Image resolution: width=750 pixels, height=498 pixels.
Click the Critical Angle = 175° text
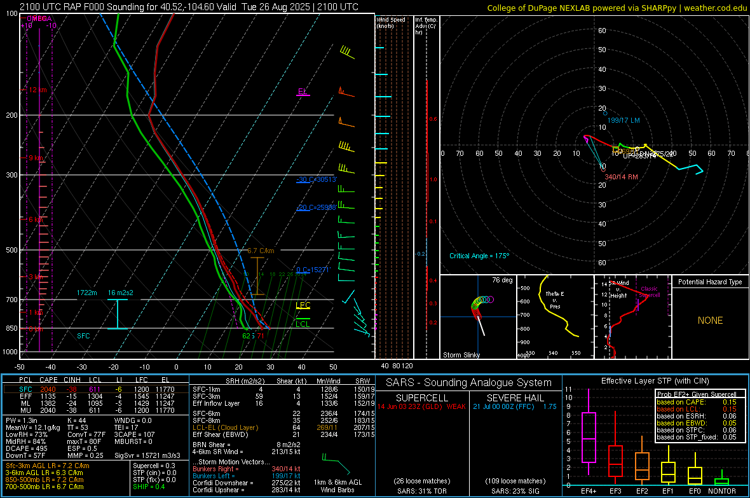click(x=479, y=256)
